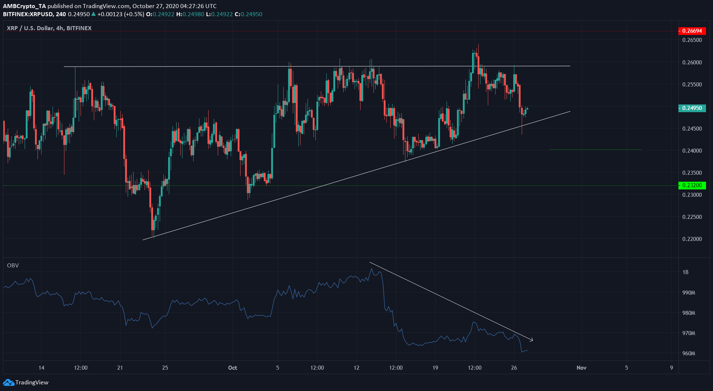Click the closing price C:0.24950 in header

(248, 14)
